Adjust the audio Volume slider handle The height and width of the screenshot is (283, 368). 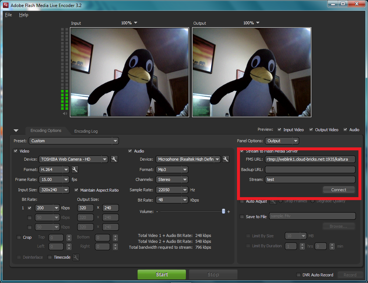223,211
